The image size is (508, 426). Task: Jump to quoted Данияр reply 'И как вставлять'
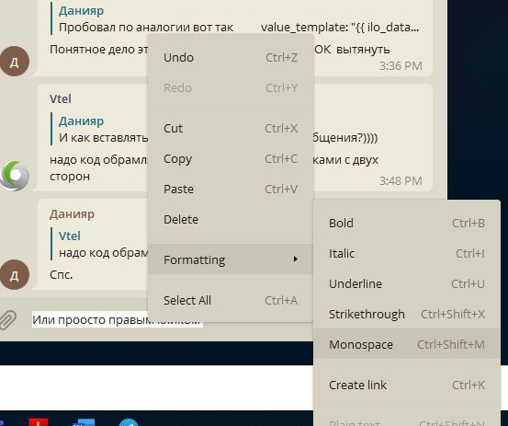[x=99, y=129]
